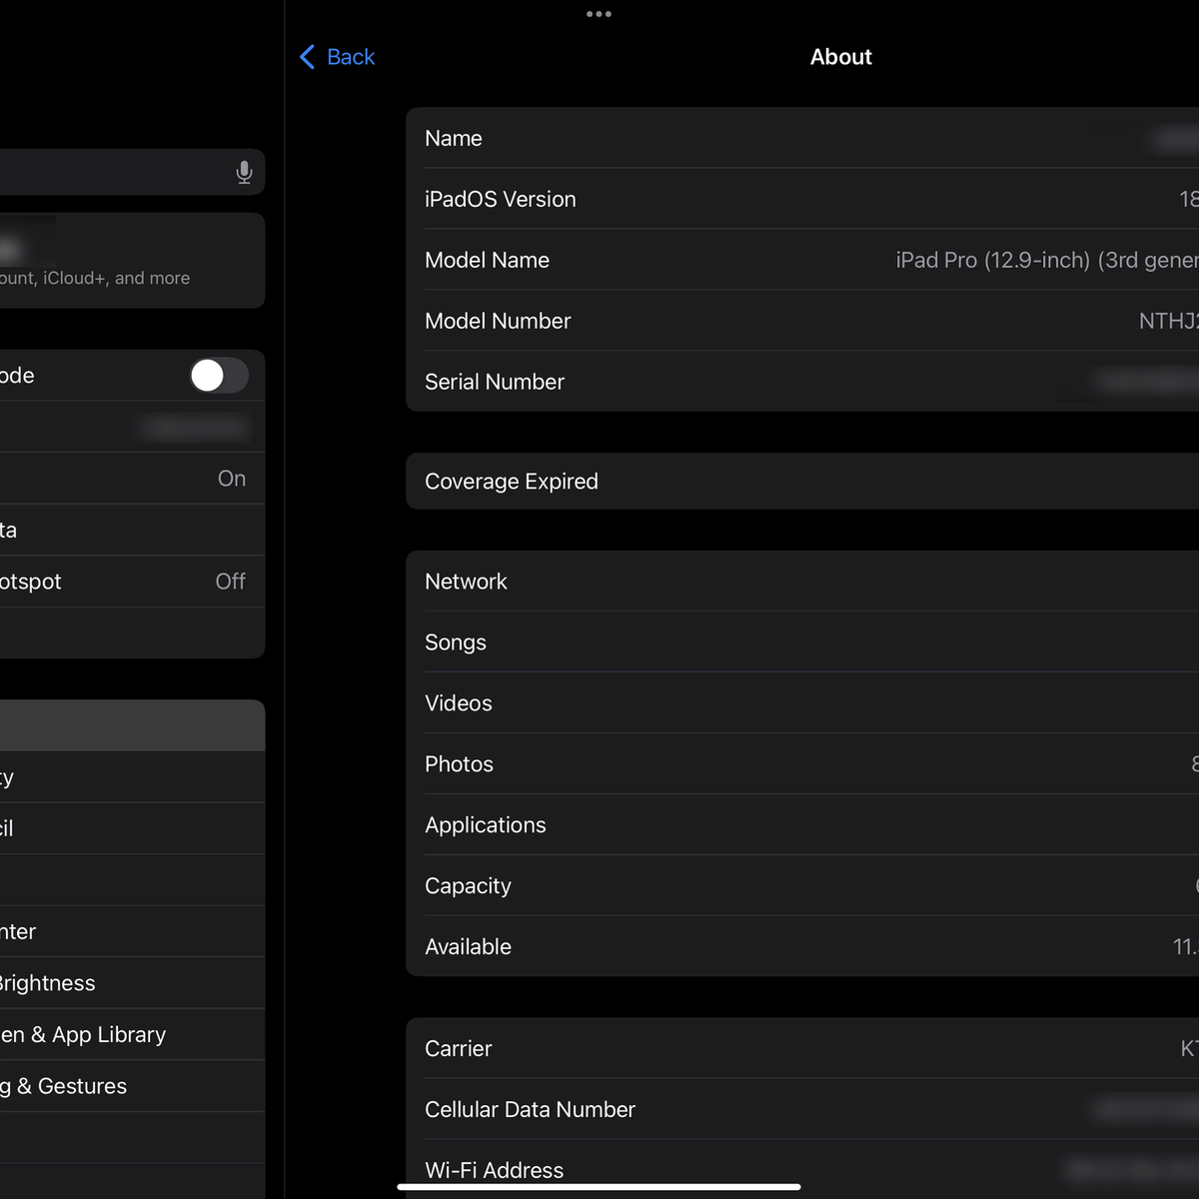The image size is (1199, 1199).
Task: Open the Coverage Expired row
Action: pyautogui.click(x=802, y=482)
